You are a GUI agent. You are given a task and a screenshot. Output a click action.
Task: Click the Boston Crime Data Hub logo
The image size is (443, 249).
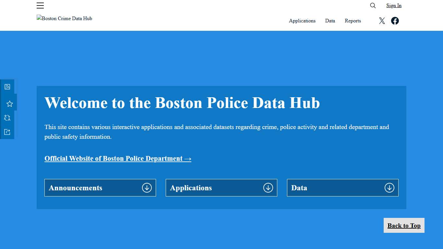click(64, 18)
